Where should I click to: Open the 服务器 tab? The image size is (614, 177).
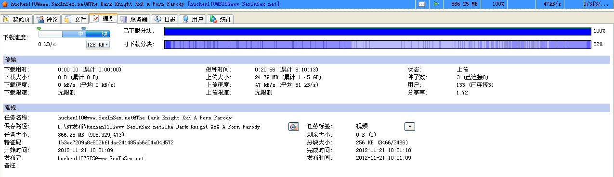point(134,19)
